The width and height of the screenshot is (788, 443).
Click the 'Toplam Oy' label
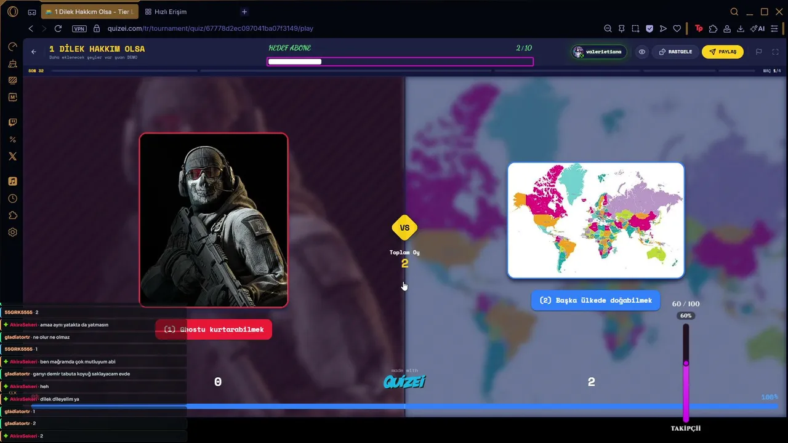point(404,252)
